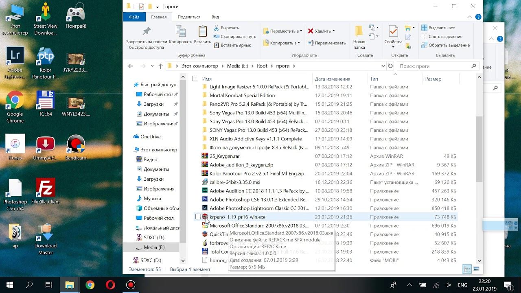Open FileZilla Client desktop shortcut
This screenshot has height=293, width=521.
click(46, 191)
